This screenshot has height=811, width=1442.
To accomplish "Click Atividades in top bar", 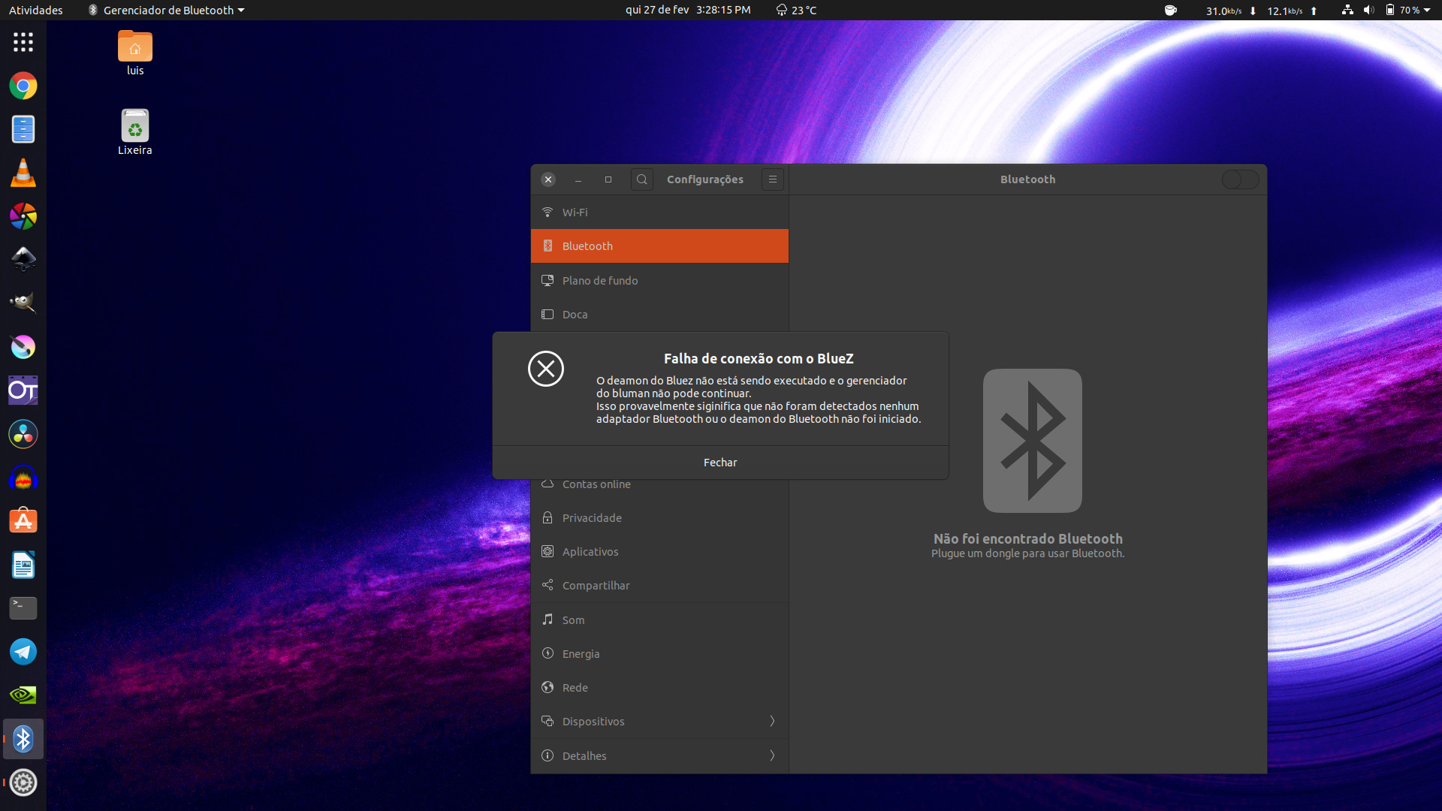I will pyautogui.click(x=36, y=11).
